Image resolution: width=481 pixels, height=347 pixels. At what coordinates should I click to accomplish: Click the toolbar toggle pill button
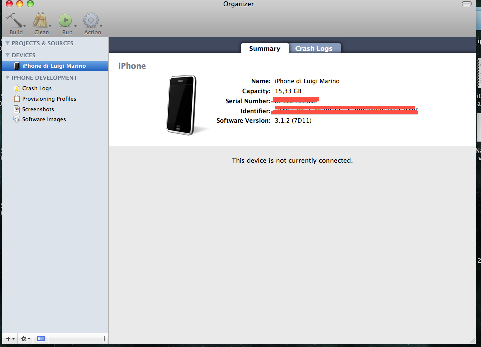click(466, 4)
